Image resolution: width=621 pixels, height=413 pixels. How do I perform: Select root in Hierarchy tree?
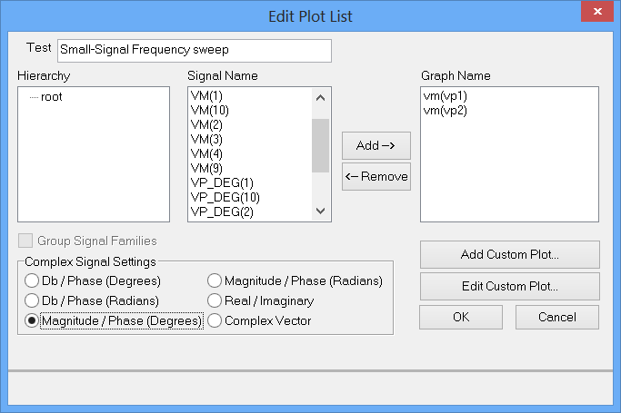click(51, 95)
